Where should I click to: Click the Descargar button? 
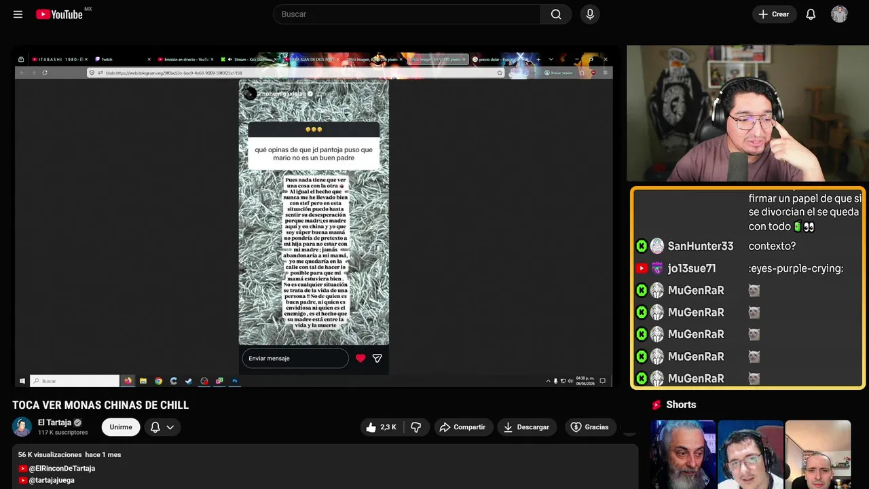[x=527, y=427]
